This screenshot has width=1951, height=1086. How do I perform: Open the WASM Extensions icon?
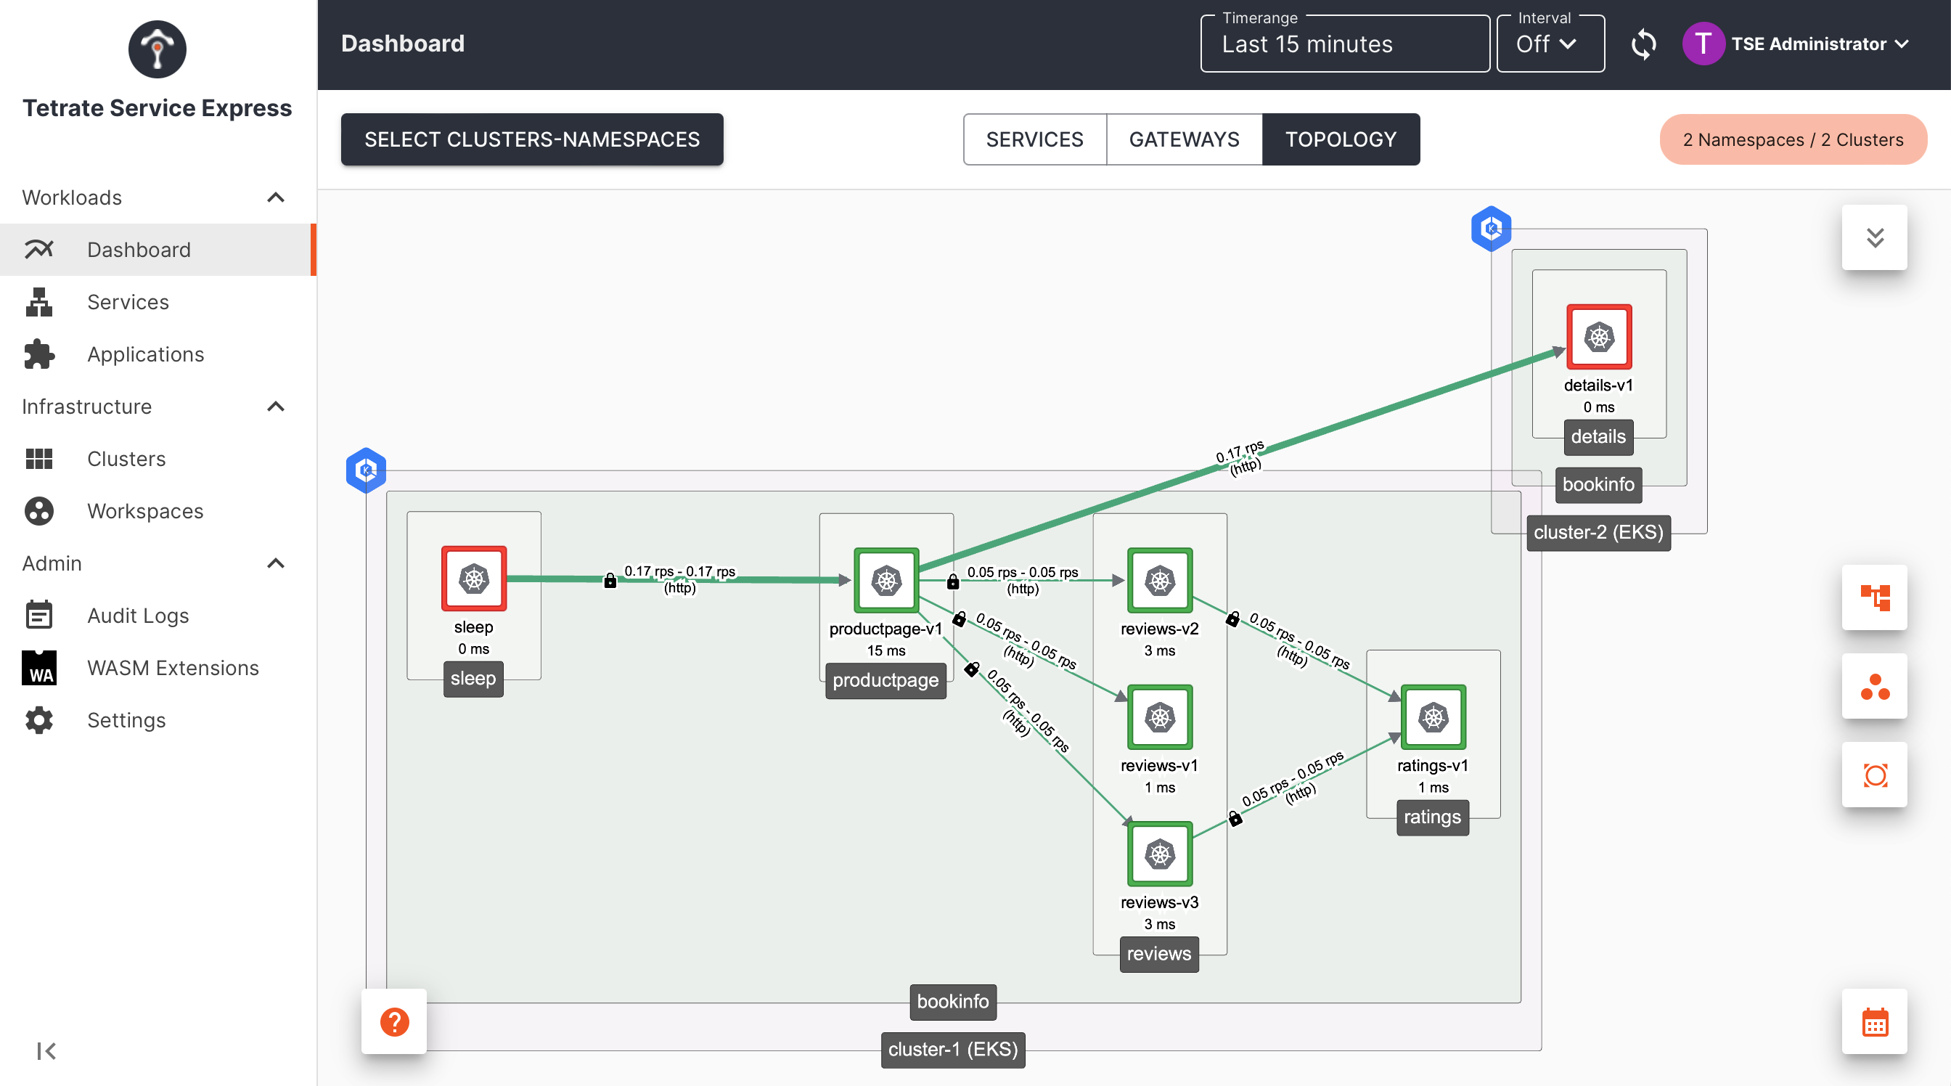coord(39,667)
